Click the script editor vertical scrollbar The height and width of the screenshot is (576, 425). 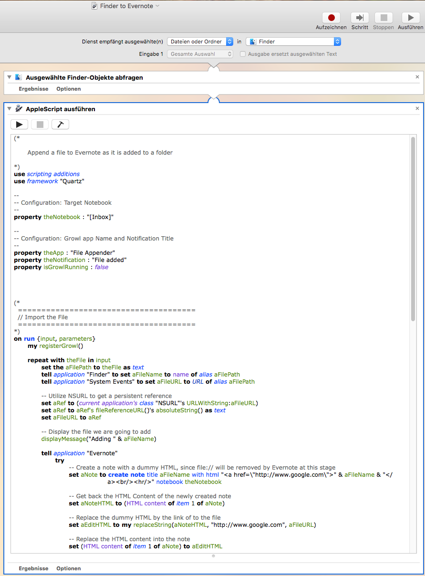click(413, 229)
